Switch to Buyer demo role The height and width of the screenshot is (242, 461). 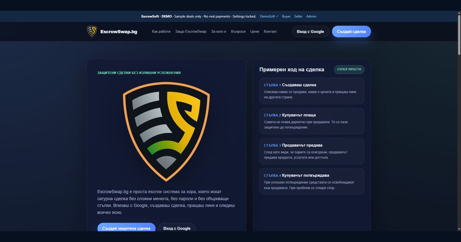[286, 17]
